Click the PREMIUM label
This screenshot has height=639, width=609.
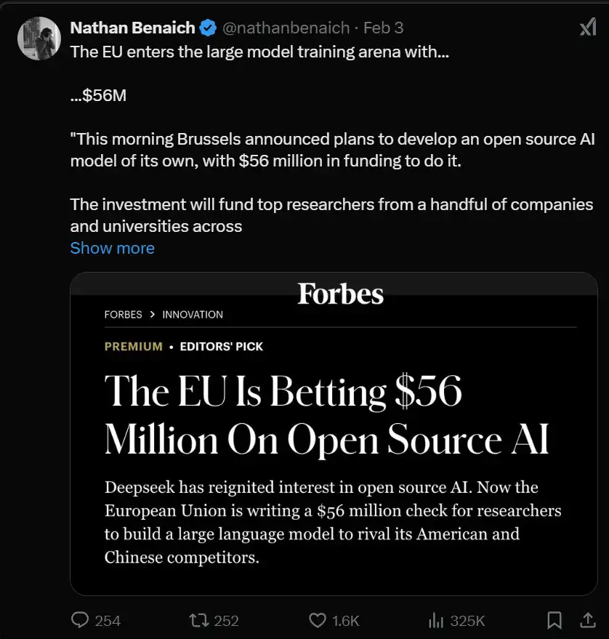[x=134, y=347]
